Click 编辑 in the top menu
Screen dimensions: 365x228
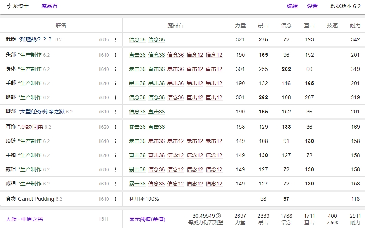click(292, 6)
